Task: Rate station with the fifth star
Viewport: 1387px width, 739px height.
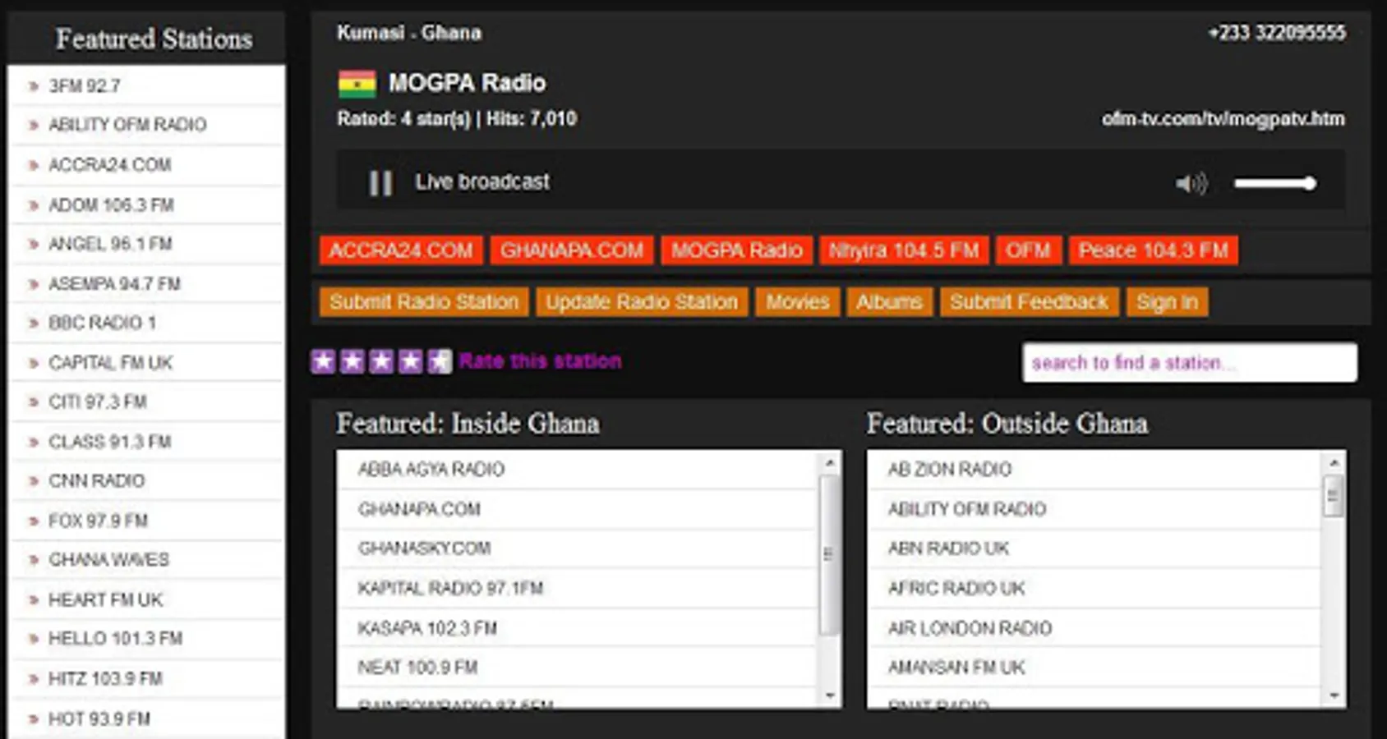Action: click(440, 361)
